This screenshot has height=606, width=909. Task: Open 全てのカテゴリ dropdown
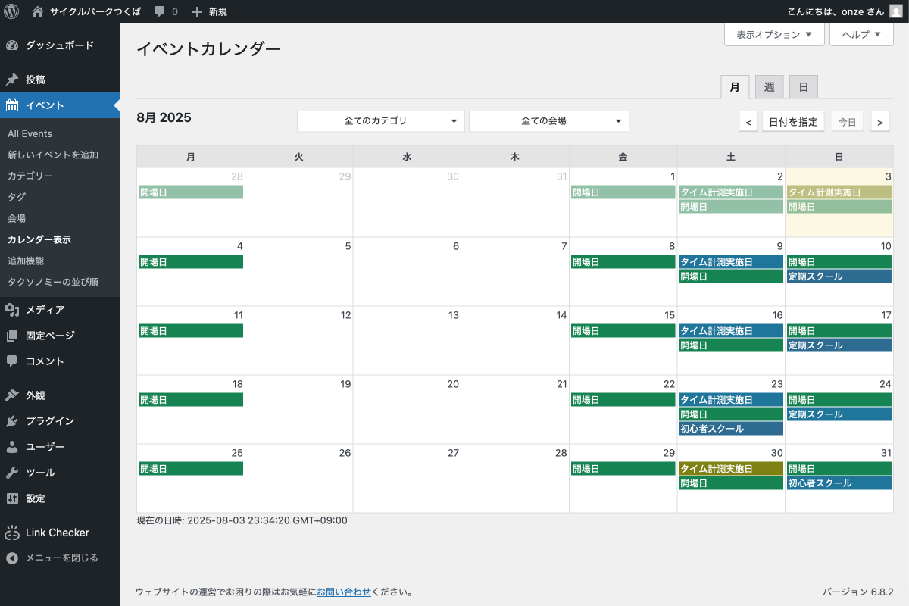(381, 121)
